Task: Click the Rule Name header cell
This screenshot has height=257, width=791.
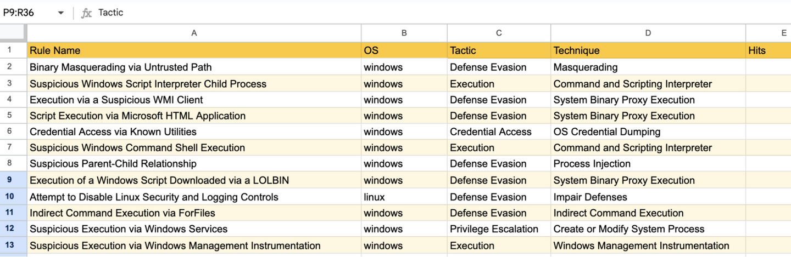Action: tap(194, 50)
